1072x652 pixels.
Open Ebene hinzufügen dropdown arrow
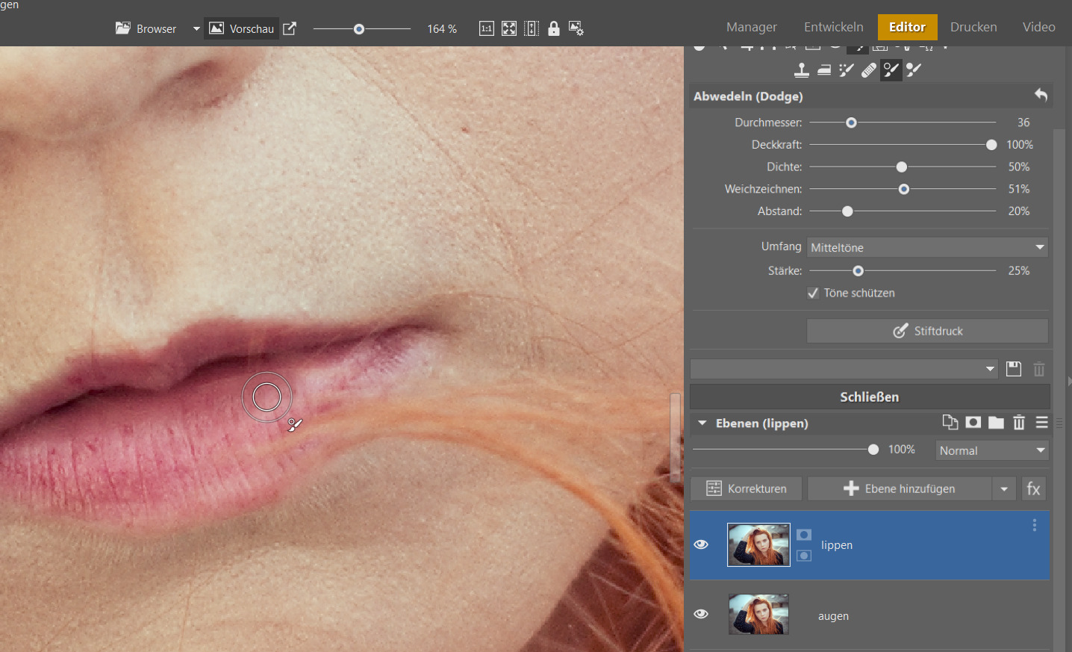click(1004, 488)
